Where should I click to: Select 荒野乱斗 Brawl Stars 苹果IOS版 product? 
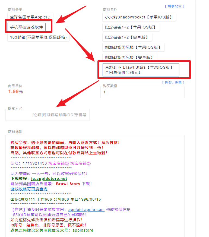(141, 70)
